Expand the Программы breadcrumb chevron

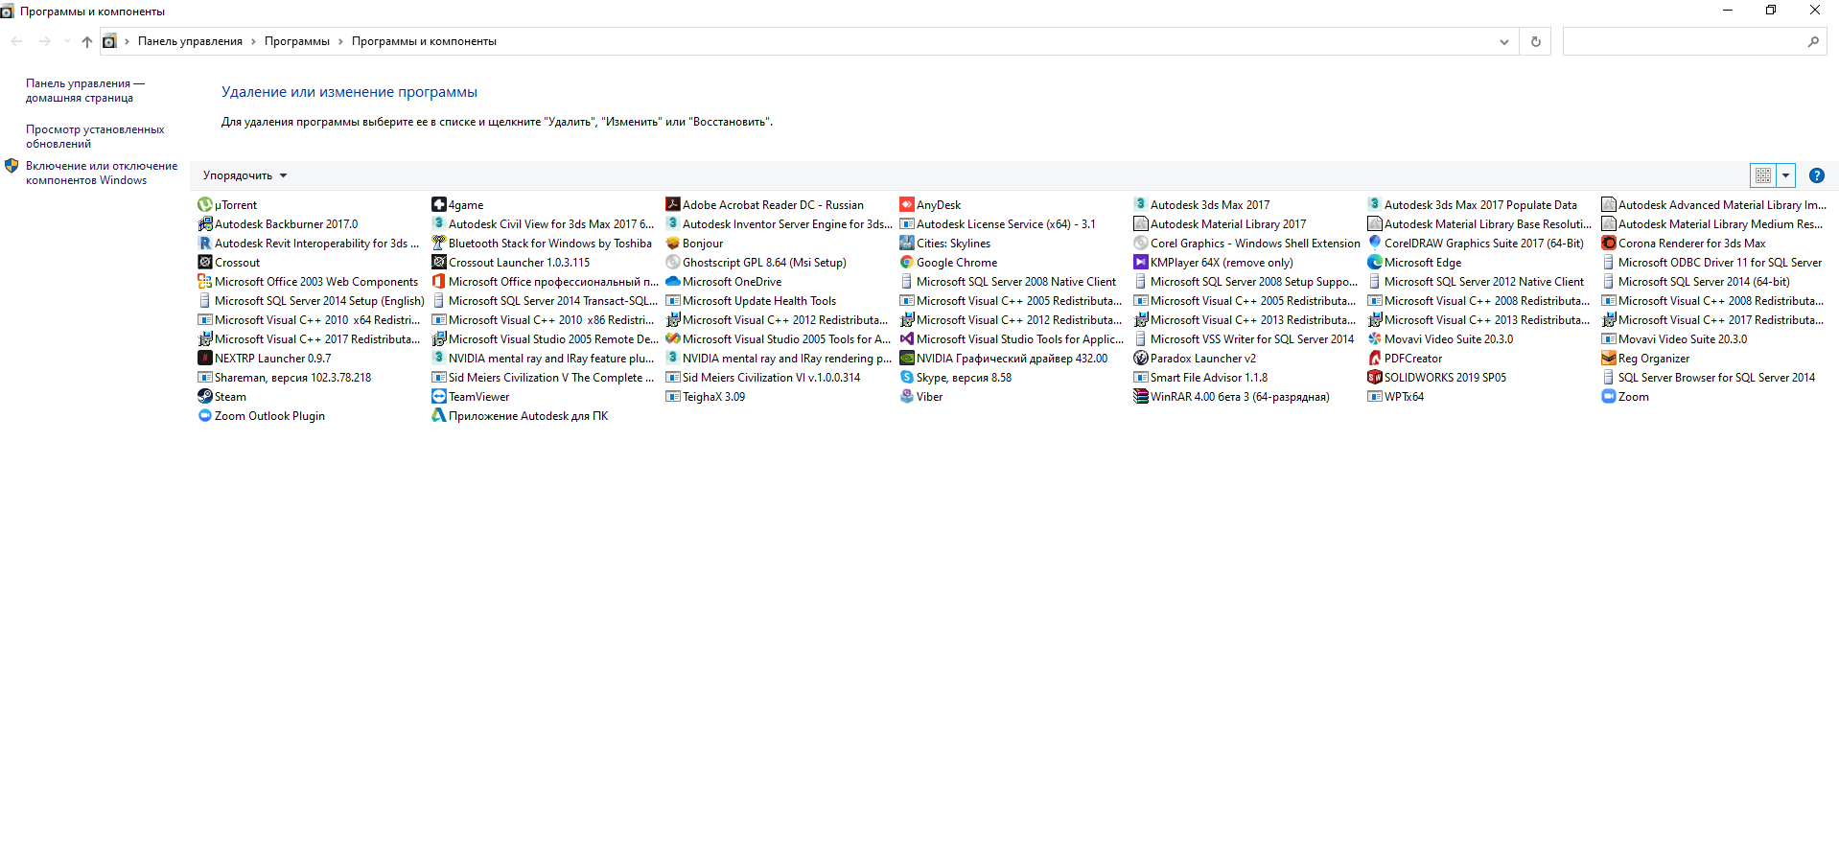[340, 41]
